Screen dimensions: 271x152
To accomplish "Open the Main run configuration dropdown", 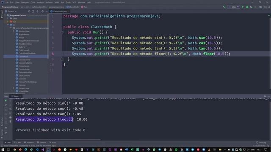I will pyautogui.click(x=234, y=7).
